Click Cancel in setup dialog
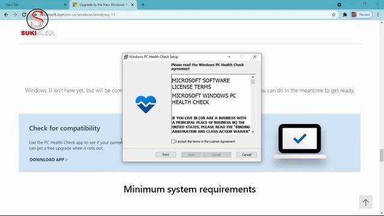 [247, 155]
